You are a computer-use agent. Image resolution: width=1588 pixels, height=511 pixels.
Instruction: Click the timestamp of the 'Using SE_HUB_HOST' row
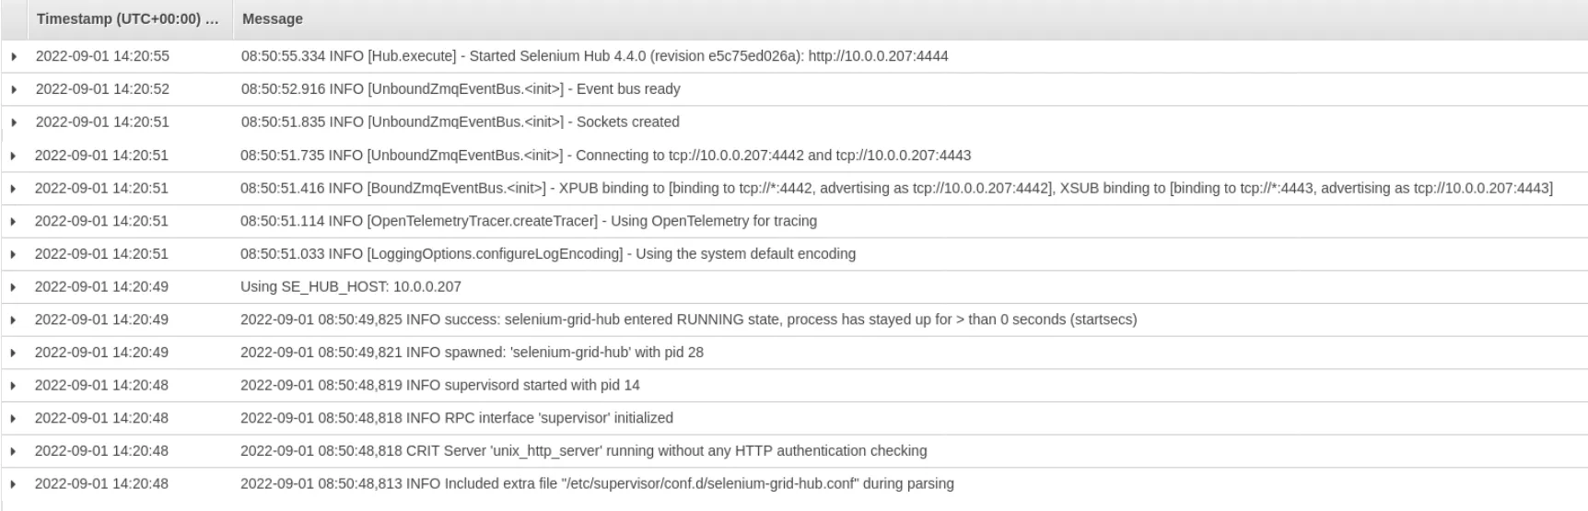point(101,286)
